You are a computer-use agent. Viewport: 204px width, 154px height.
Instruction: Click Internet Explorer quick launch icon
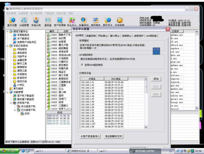point(23,151)
